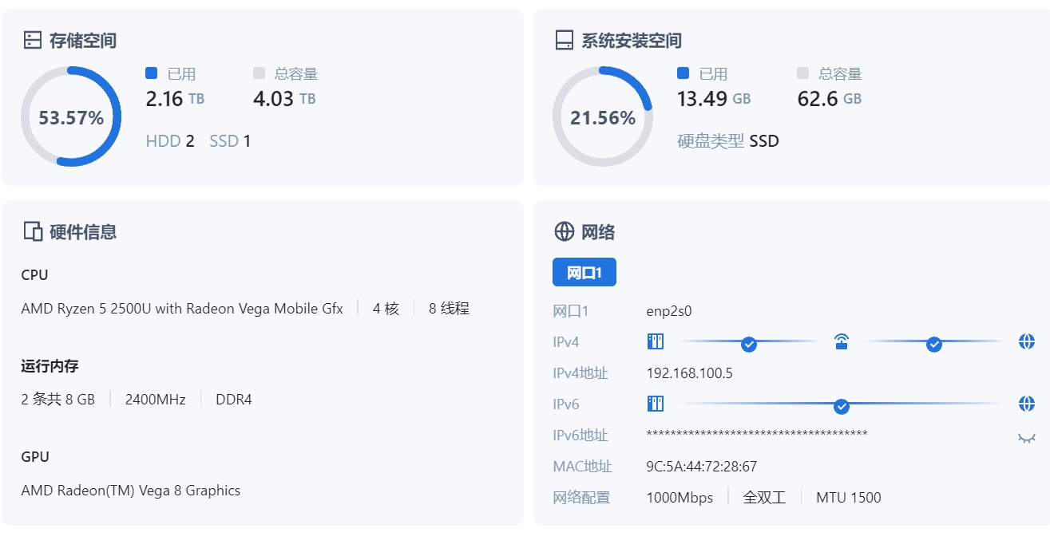
Task: Click the IPv6 connection check mark
Action: tap(842, 407)
